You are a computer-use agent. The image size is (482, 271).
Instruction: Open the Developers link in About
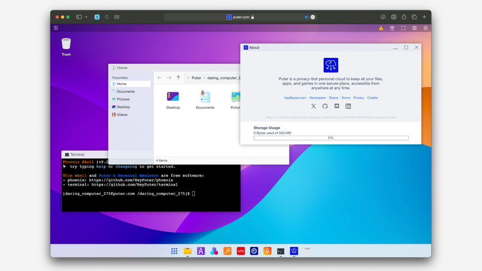click(318, 98)
